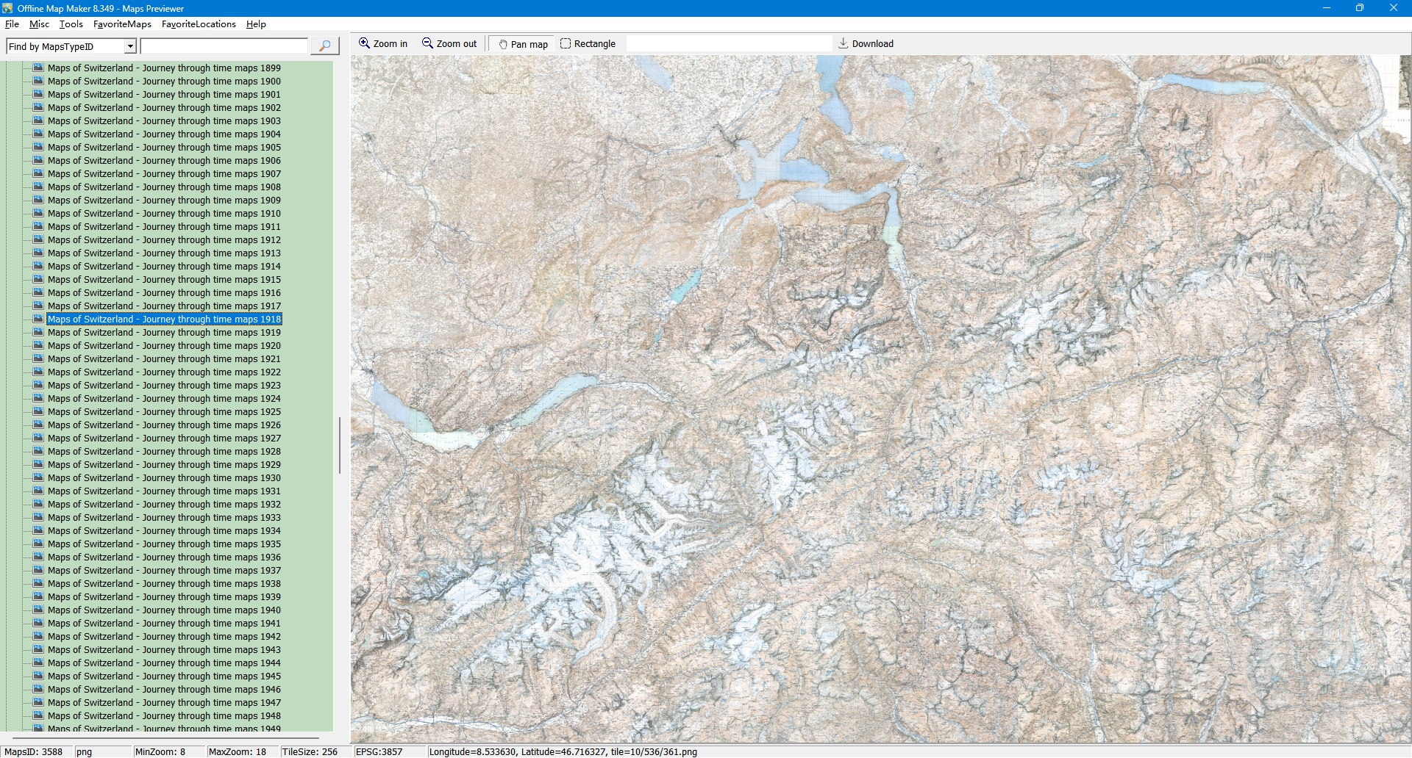Select Journey through time maps 1945
1412x758 pixels.
click(x=164, y=676)
